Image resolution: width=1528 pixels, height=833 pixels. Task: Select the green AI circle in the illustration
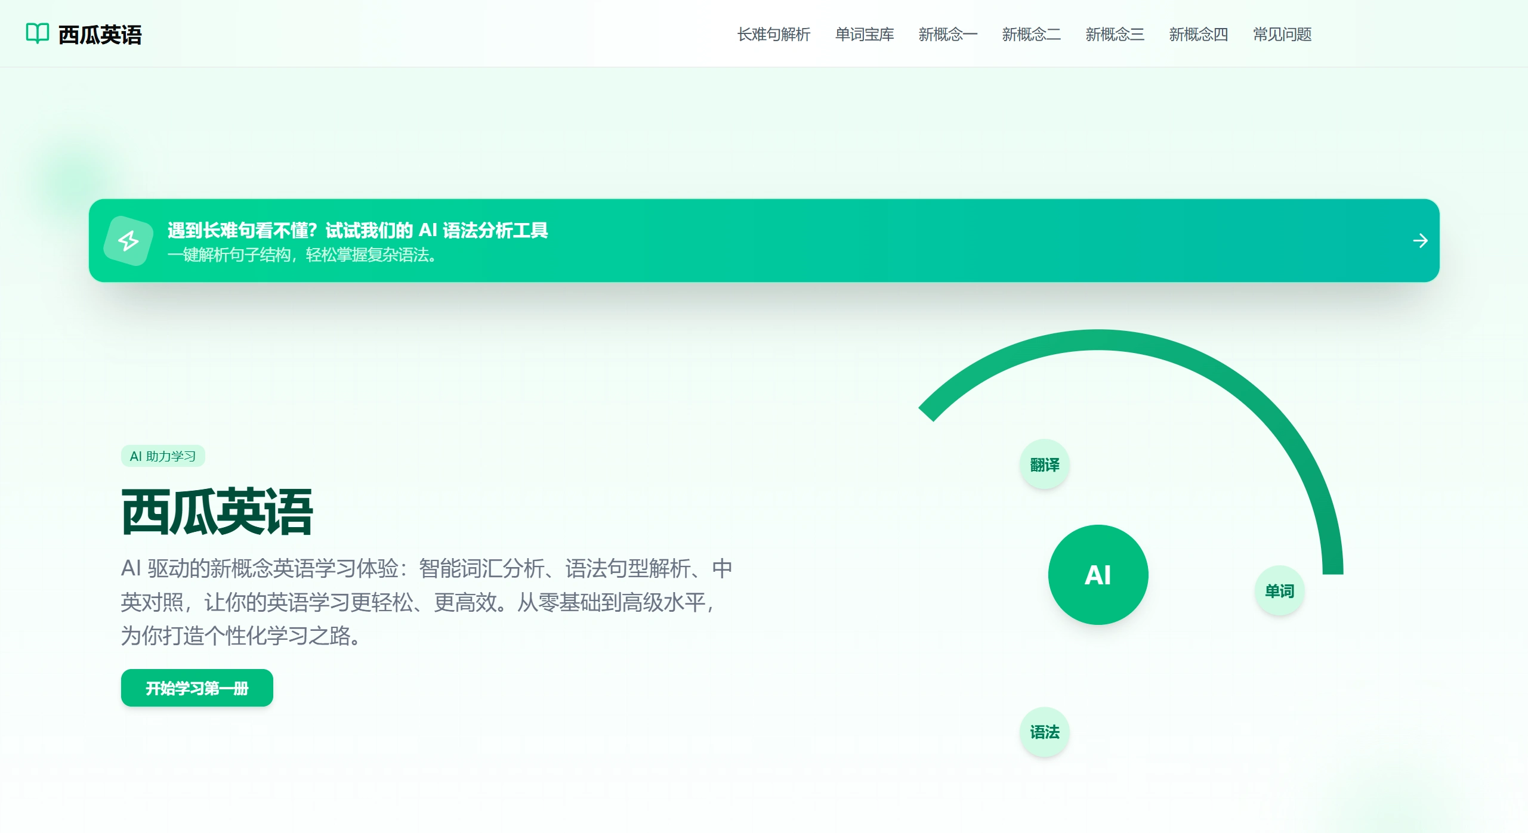point(1098,574)
